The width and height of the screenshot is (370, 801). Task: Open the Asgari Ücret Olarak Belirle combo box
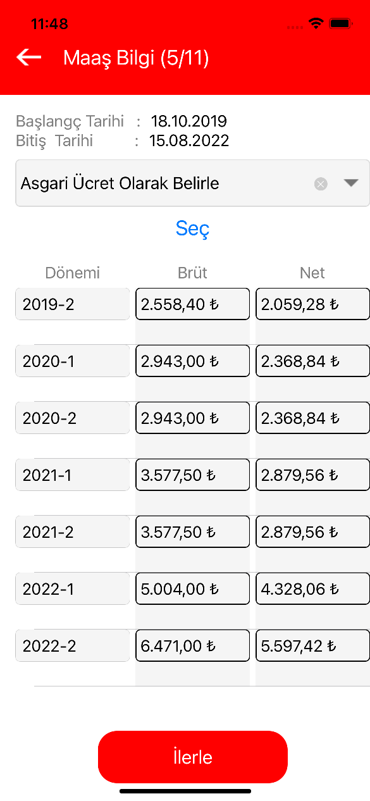[x=192, y=183]
